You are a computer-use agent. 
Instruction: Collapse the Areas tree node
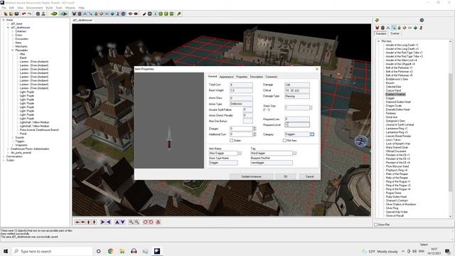[4, 20]
